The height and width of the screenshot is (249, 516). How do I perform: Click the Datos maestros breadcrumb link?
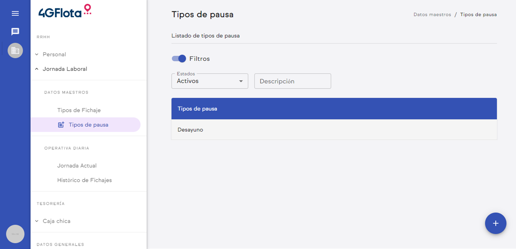pyautogui.click(x=432, y=15)
